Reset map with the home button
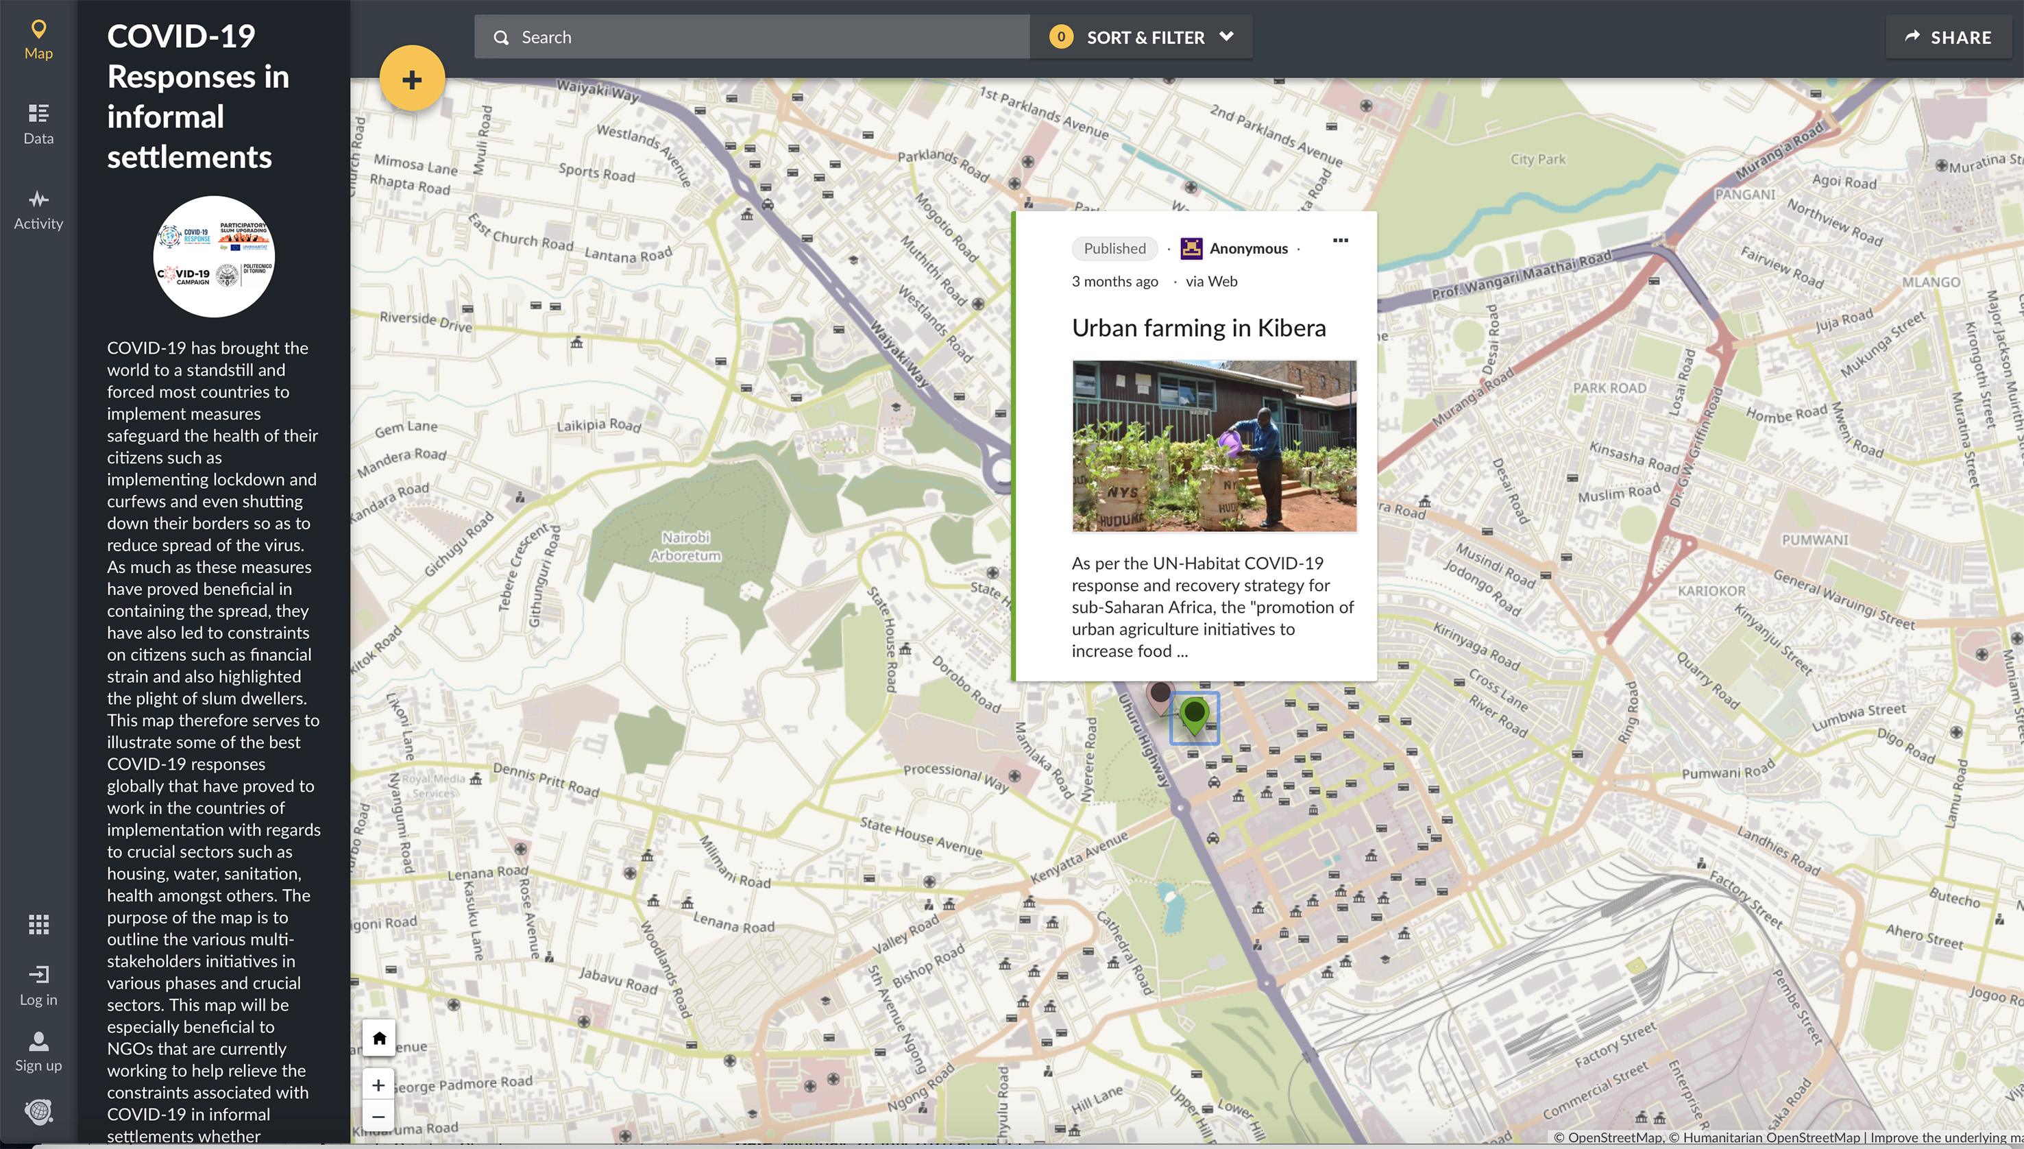 pos(378,1038)
